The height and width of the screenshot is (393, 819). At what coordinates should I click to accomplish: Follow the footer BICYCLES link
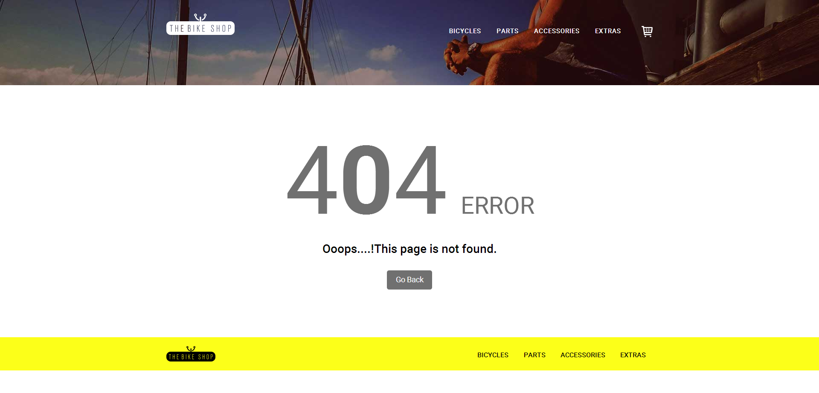(x=493, y=355)
